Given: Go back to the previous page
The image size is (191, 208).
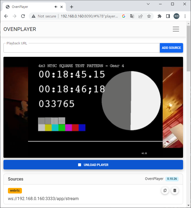Looking at the screenshot, I should point(6,16).
